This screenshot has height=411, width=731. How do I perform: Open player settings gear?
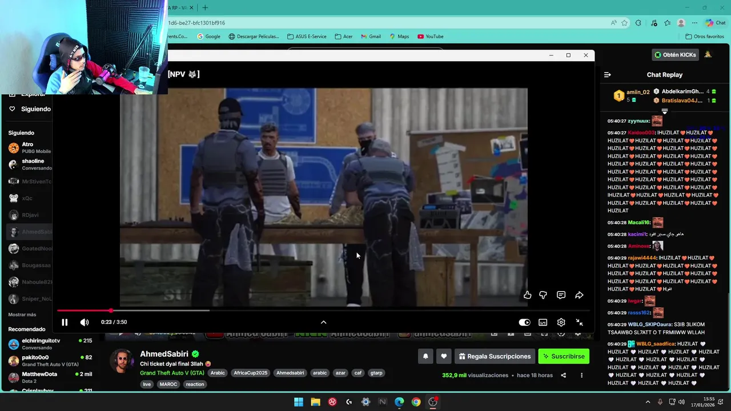[561, 322]
